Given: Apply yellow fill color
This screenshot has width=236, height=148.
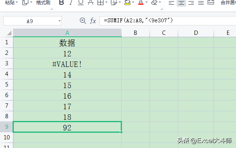Looking at the screenshot, I should pos(127,2).
